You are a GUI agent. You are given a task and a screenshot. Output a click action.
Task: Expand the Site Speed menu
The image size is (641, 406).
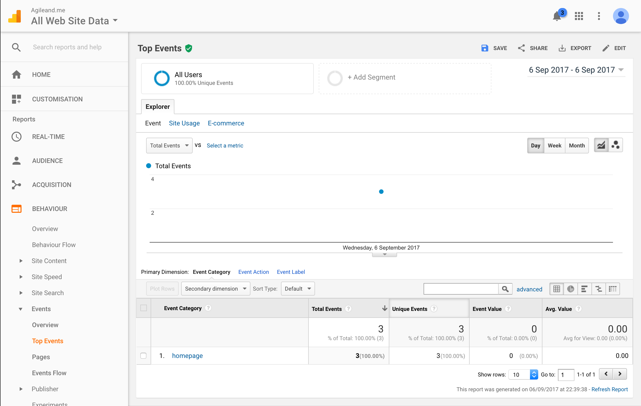[21, 277]
